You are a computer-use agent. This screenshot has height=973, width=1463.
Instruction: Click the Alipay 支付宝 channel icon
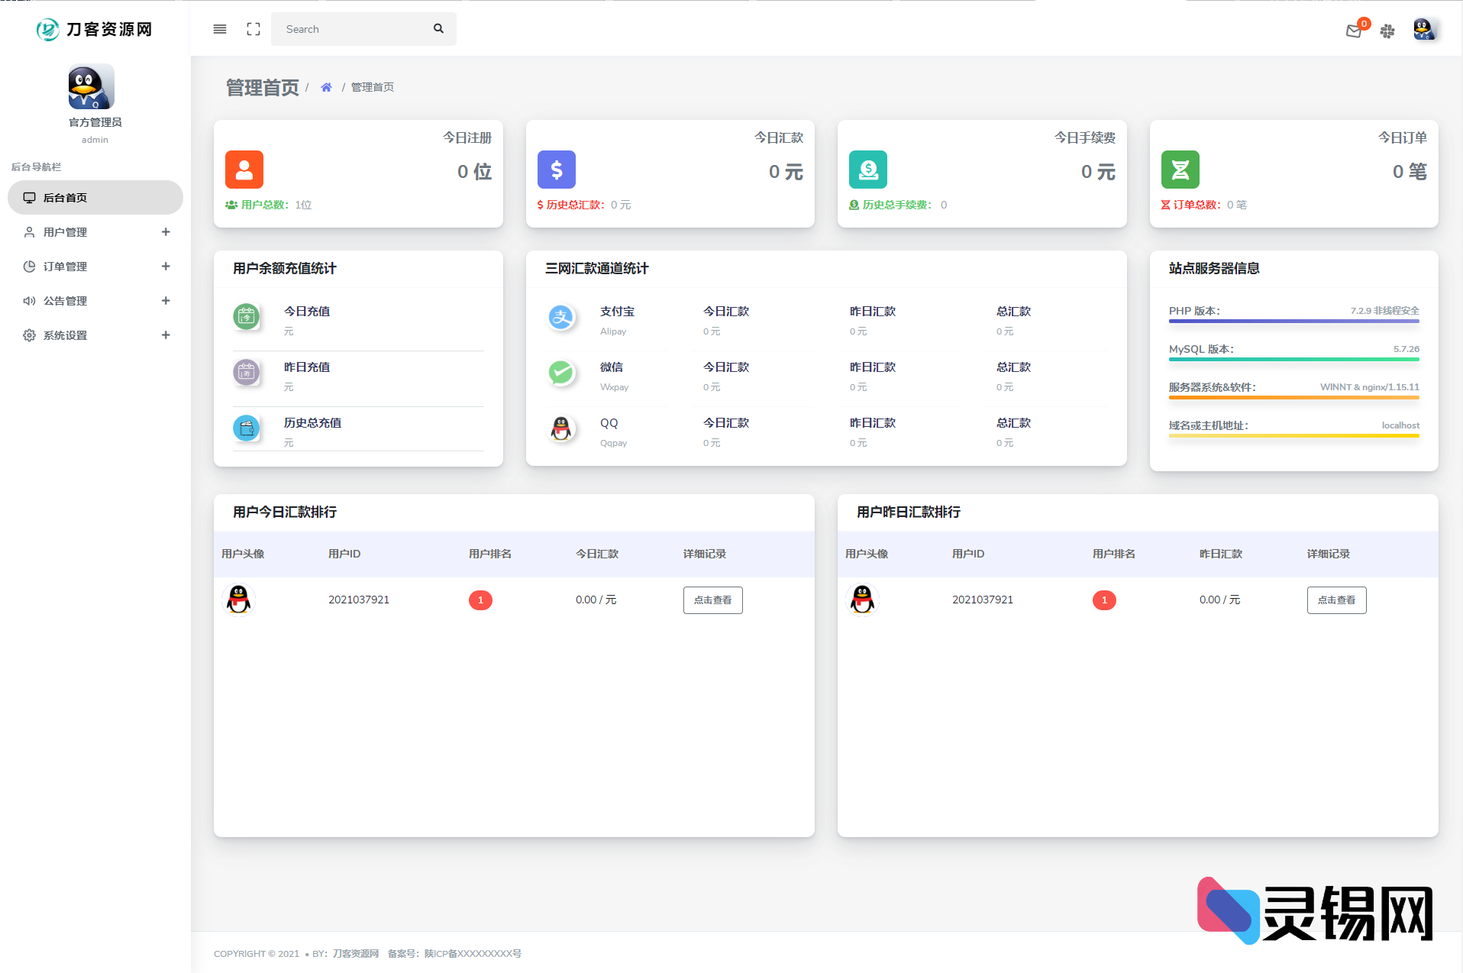click(x=561, y=318)
